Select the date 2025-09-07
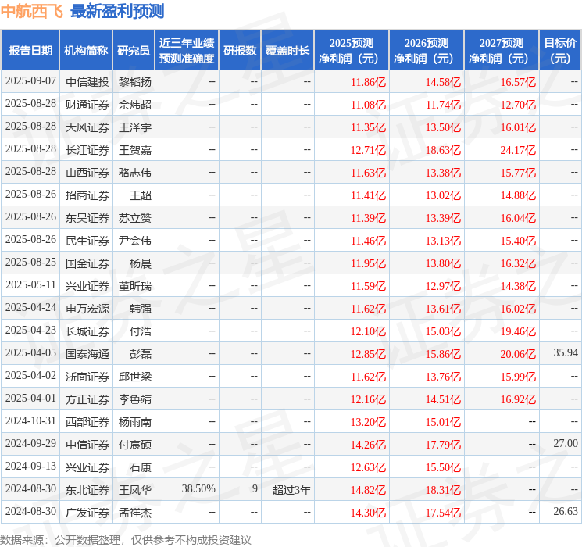Screen dimensions: 582x547 click(30, 81)
